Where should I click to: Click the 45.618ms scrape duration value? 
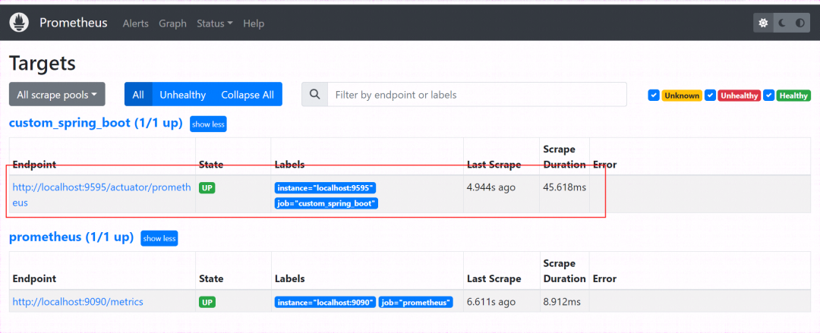pos(564,187)
